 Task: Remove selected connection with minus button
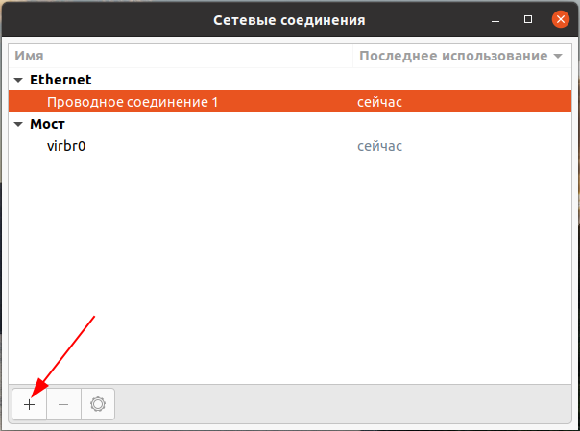[63, 404]
